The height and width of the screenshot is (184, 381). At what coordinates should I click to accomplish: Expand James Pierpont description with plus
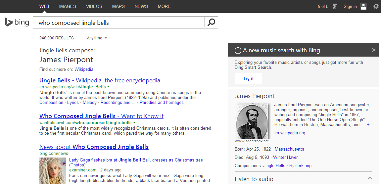[368, 125]
